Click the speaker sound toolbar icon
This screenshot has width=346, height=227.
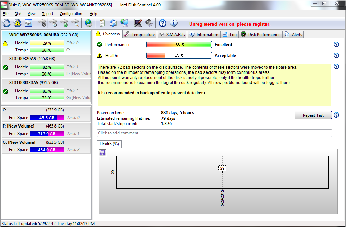coord(149,23)
